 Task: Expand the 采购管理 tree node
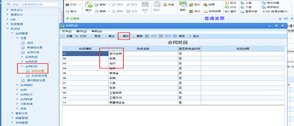12,123
